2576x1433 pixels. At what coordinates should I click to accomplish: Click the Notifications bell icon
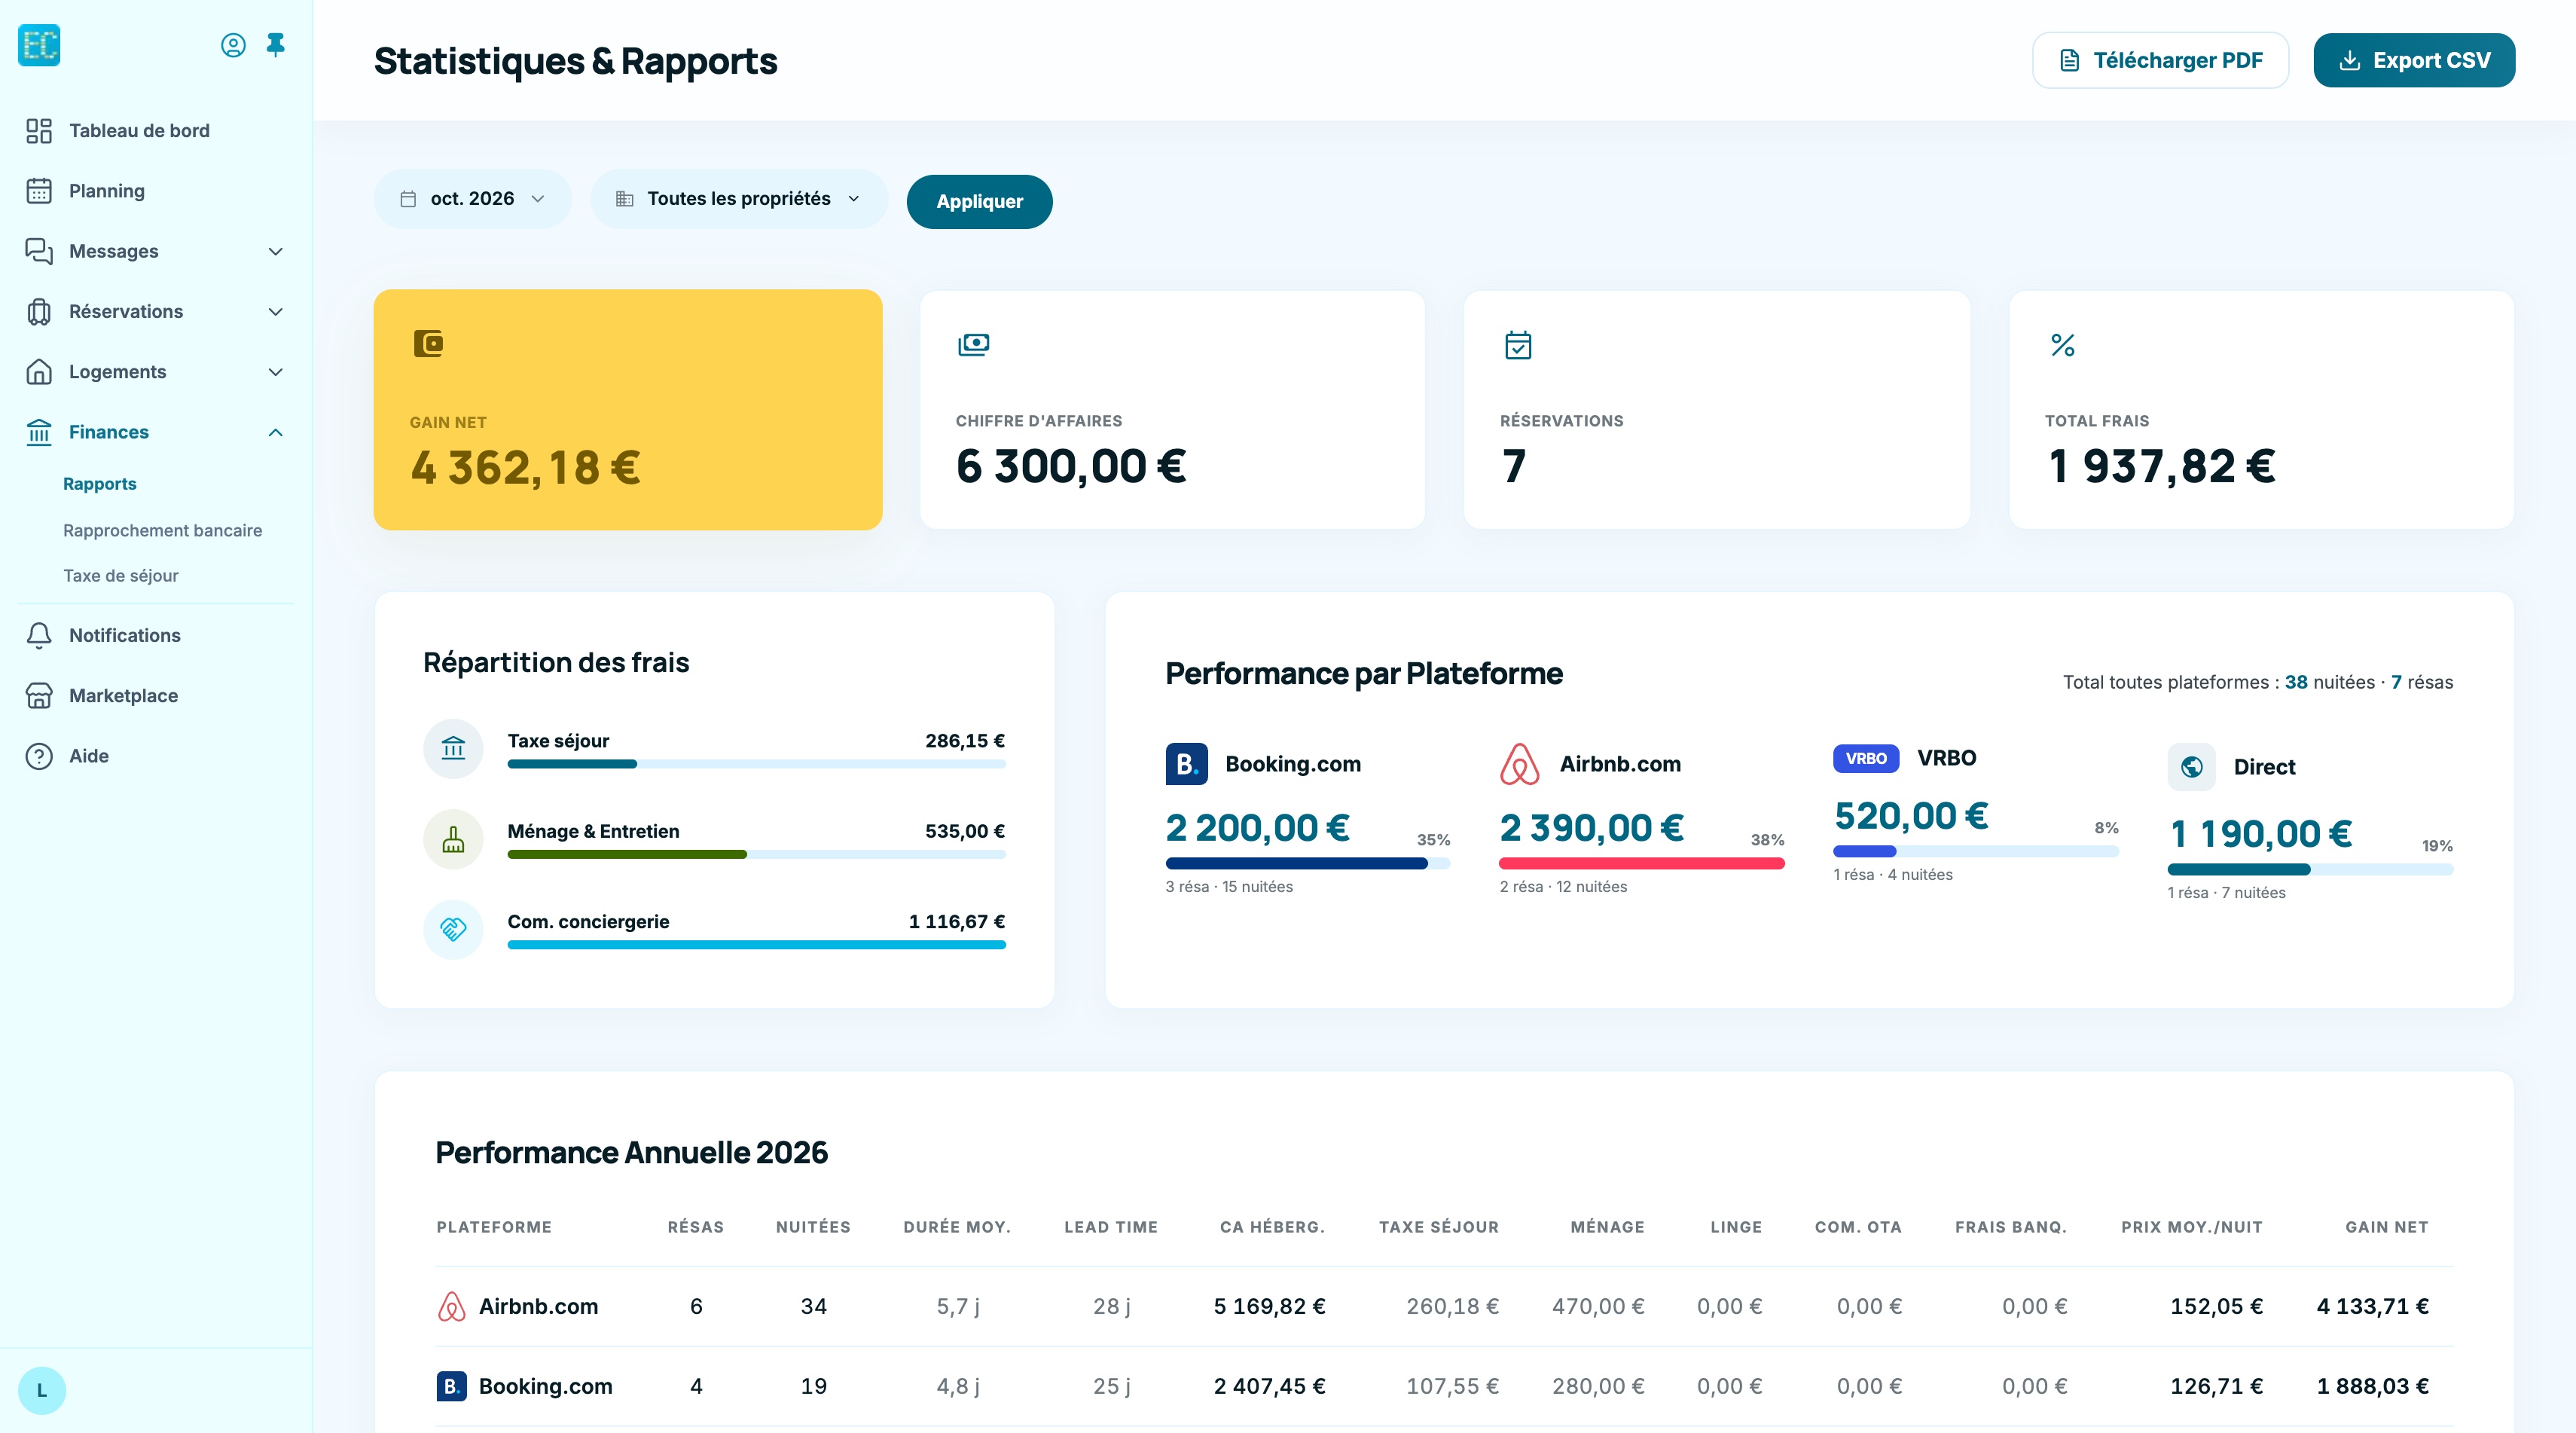coord(39,635)
